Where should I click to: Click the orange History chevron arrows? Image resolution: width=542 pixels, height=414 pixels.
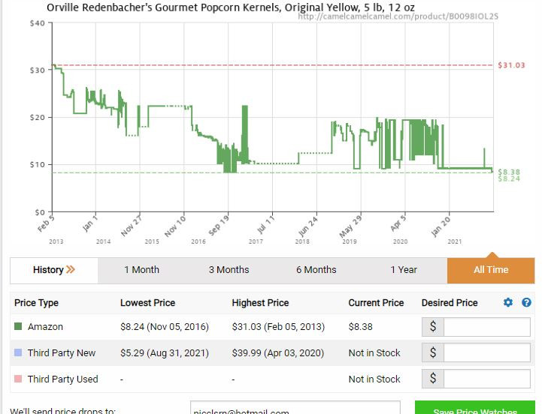(71, 269)
